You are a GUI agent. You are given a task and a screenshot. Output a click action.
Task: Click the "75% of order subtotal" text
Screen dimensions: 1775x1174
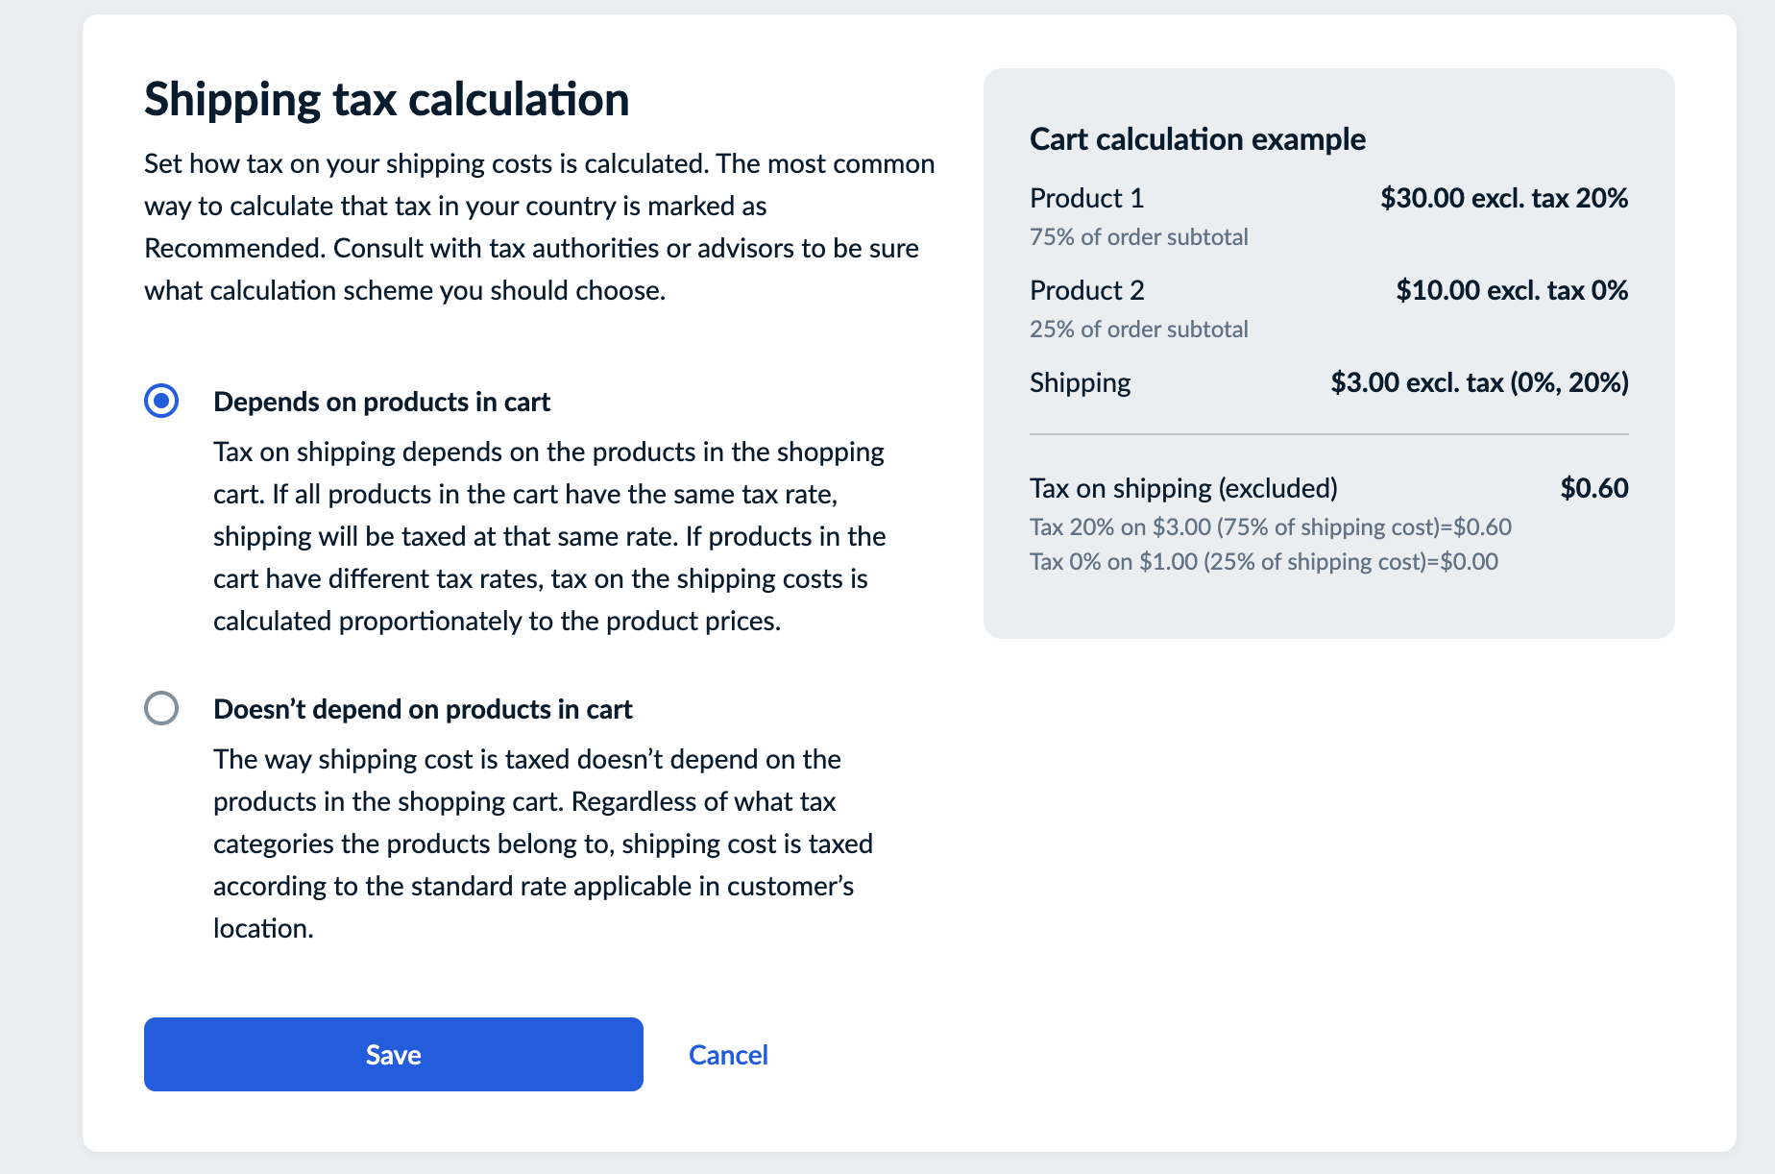tap(1138, 236)
